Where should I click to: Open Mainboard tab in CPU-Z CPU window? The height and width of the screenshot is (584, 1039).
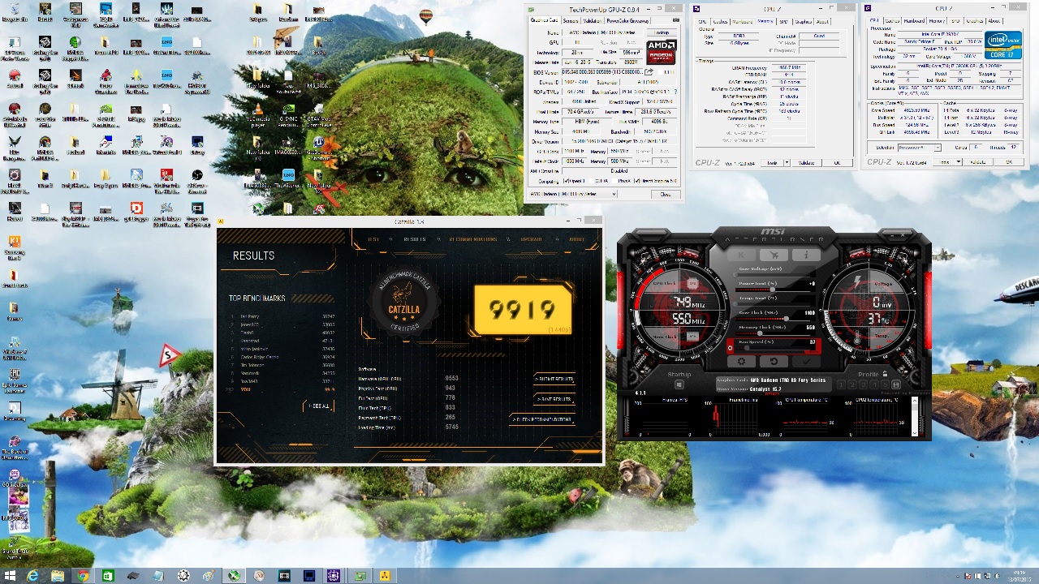pos(914,20)
